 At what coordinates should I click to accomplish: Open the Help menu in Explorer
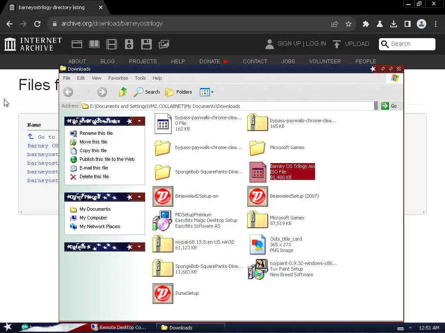(x=157, y=78)
